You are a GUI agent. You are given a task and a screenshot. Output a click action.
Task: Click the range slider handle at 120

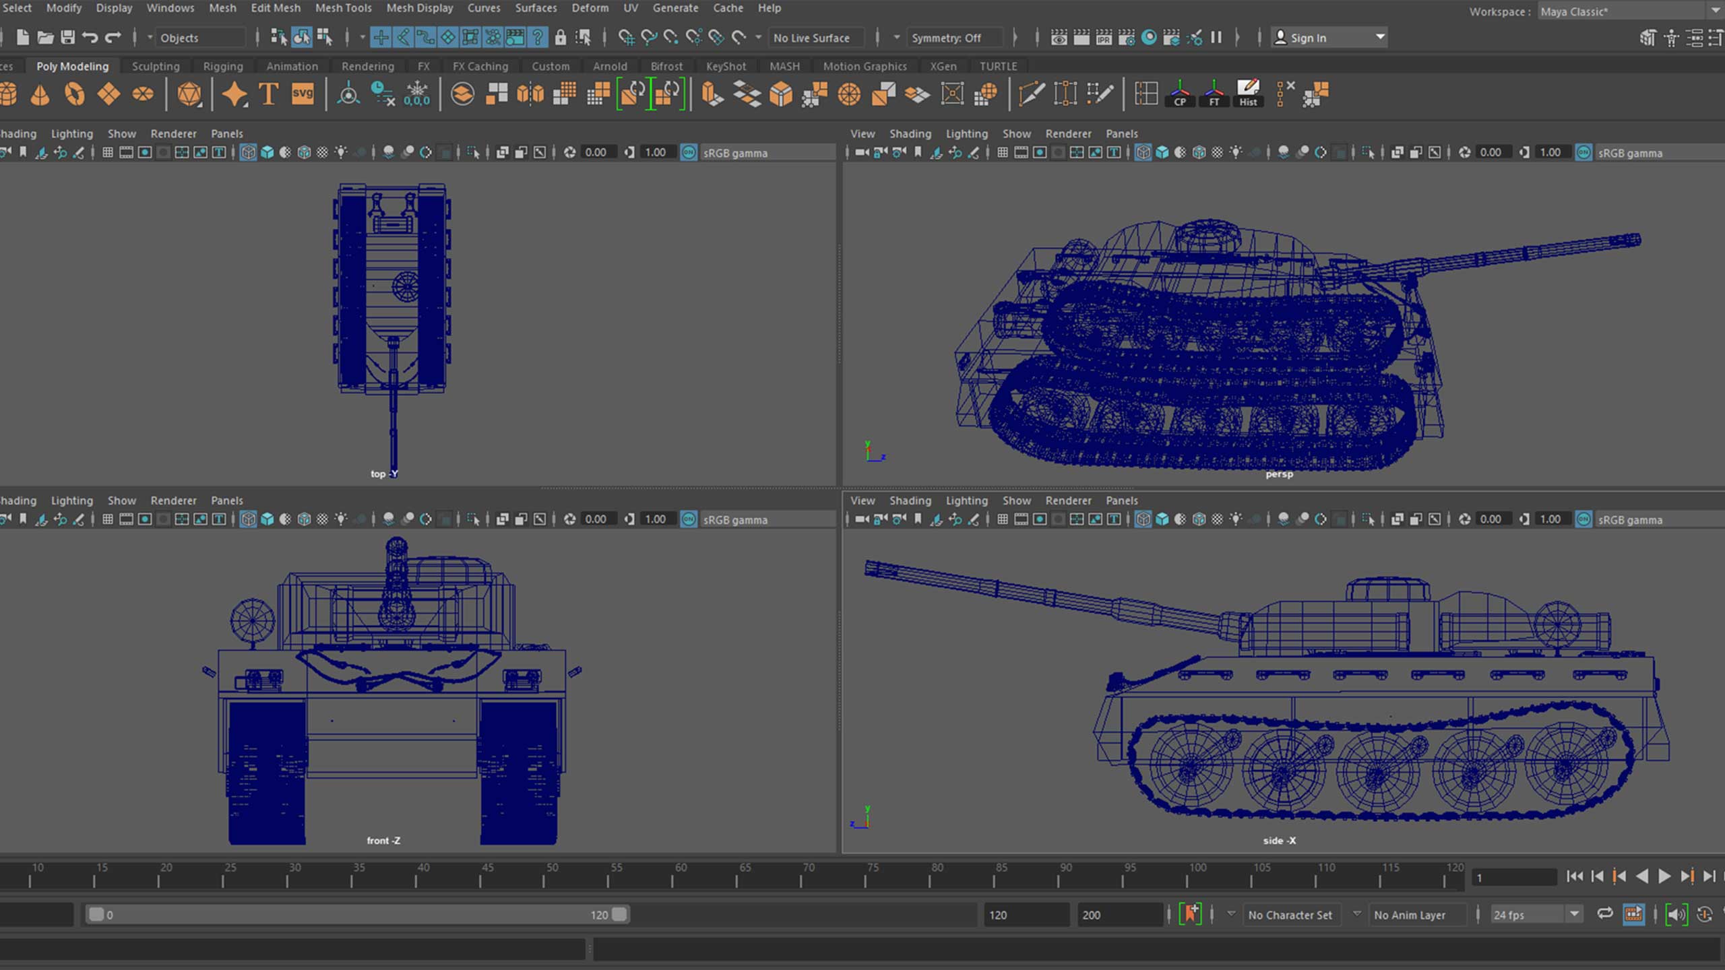619,914
